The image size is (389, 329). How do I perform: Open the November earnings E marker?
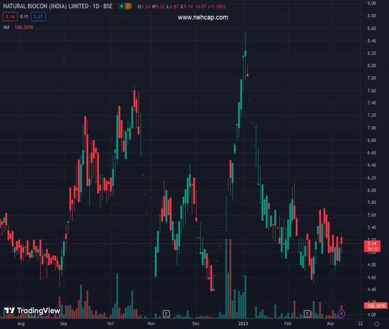167,314
